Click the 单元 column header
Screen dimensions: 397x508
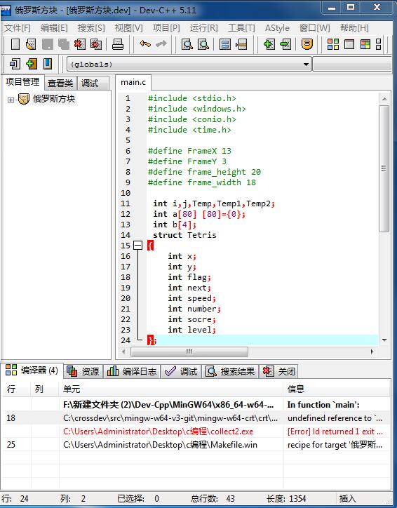click(171, 389)
